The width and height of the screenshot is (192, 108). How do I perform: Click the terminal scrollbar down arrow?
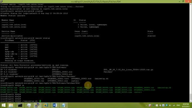(191, 101)
